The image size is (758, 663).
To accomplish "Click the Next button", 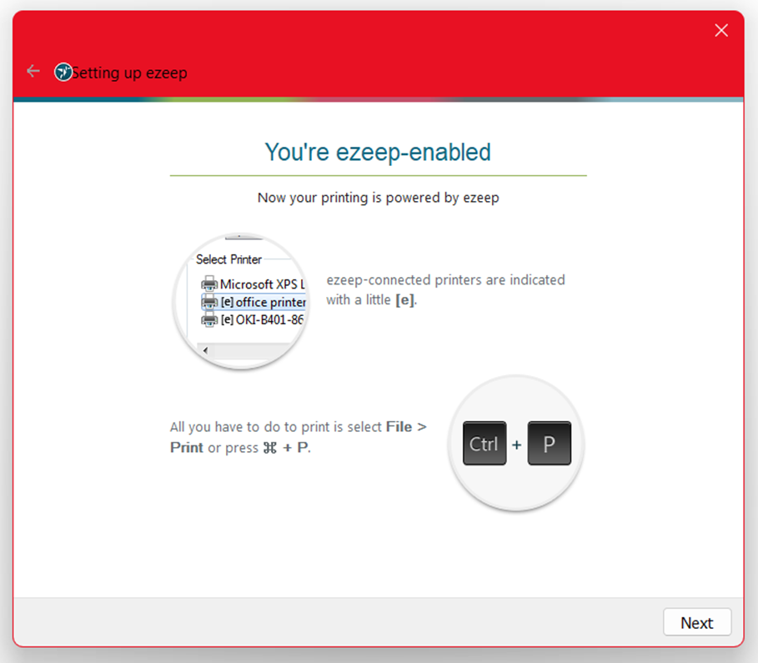I will pos(696,622).
